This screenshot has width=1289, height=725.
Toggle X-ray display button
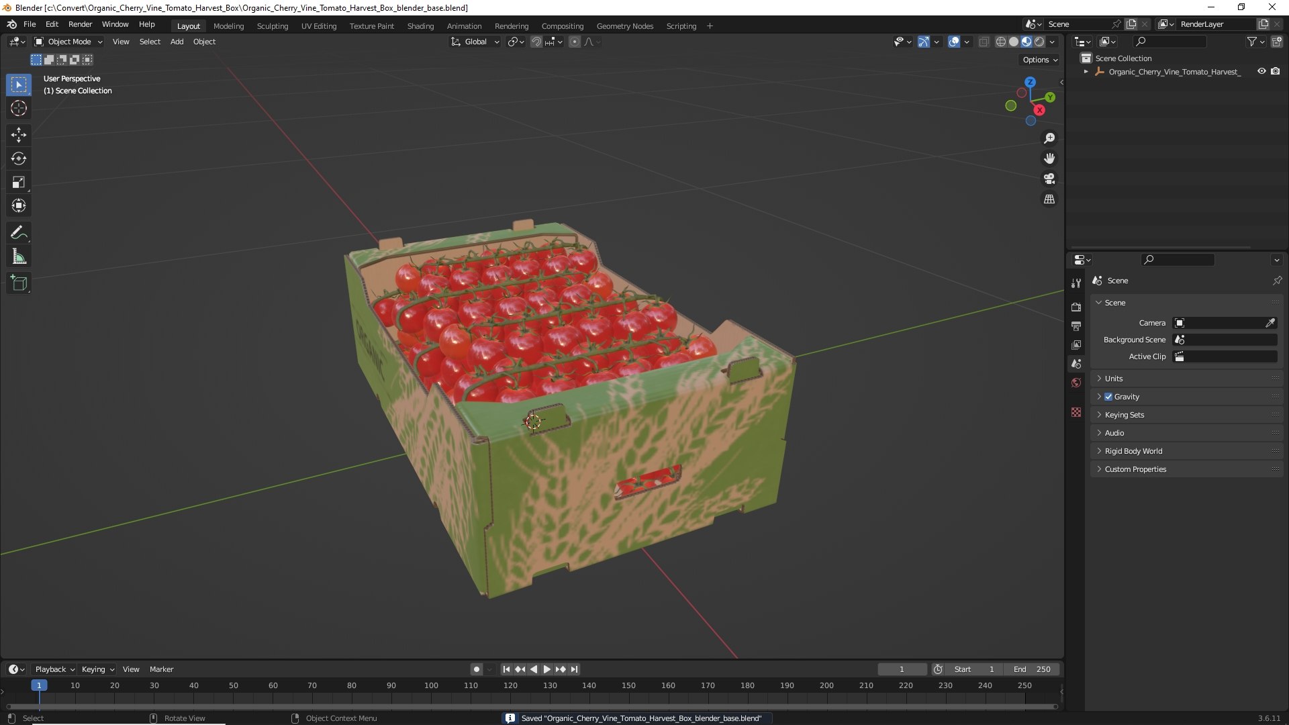coord(984,42)
